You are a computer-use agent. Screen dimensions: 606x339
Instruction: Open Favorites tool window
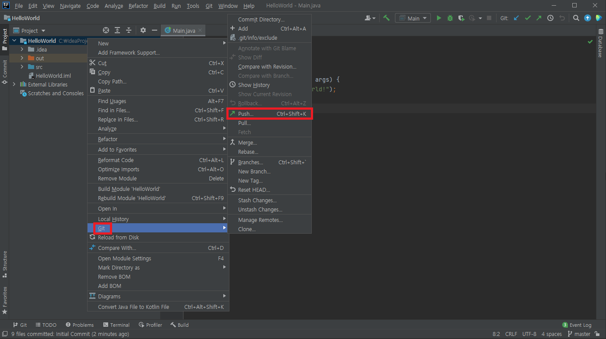(5, 301)
